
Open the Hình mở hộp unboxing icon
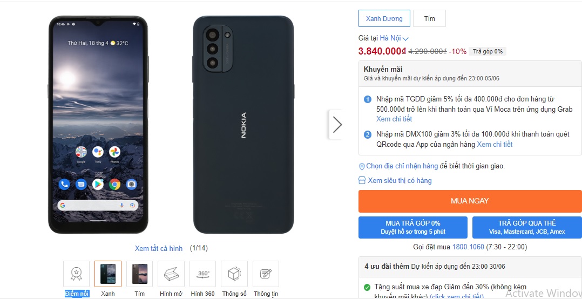coord(171,274)
